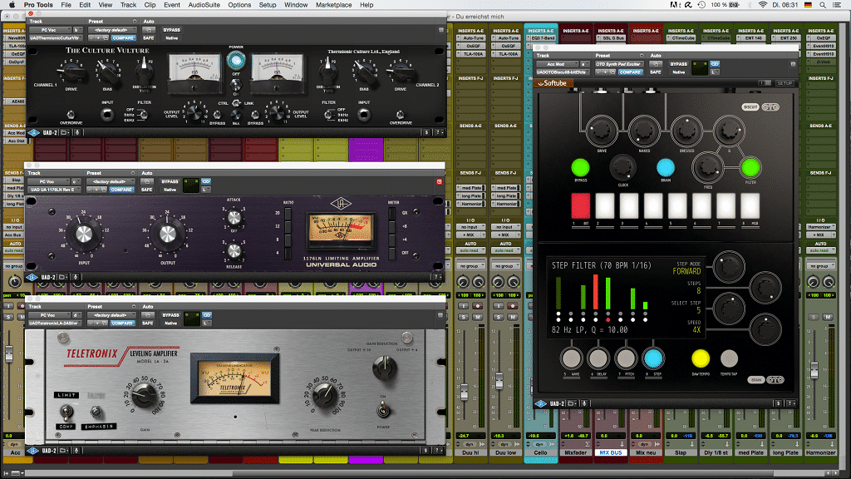This screenshot has height=479, width=851.
Task: Flip the Channel 1 OVERDRIVE switch
Action: pos(71,115)
